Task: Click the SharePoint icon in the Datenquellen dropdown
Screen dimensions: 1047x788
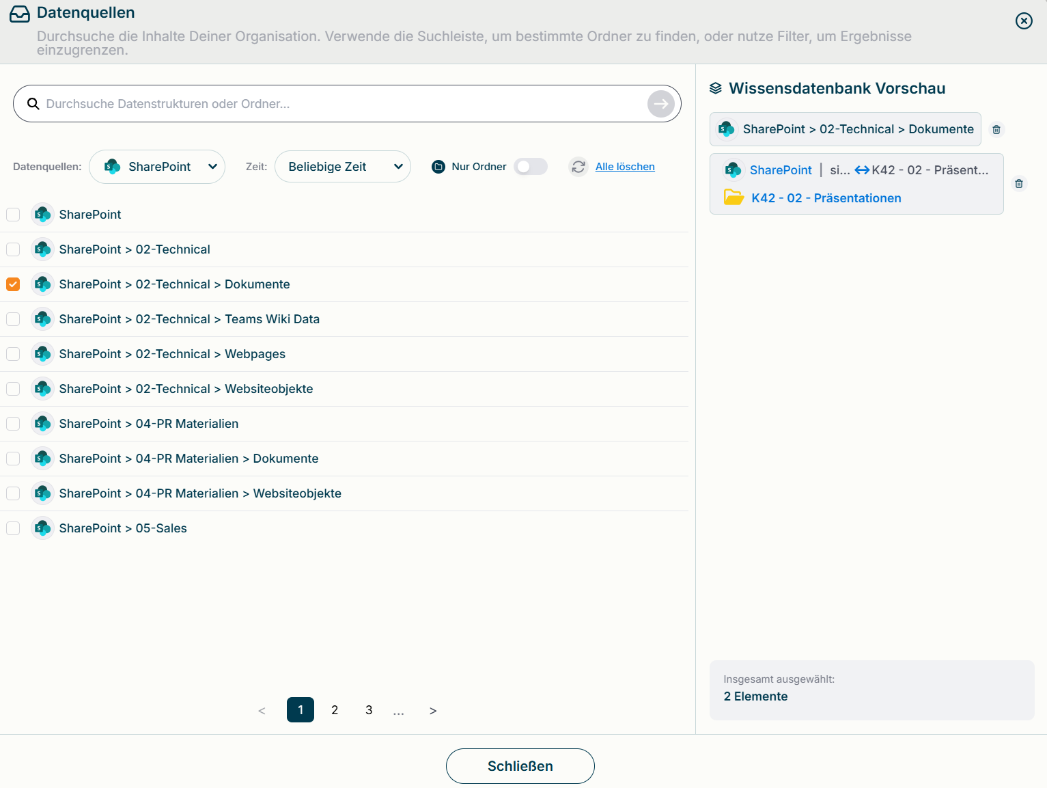Action: 112,167
